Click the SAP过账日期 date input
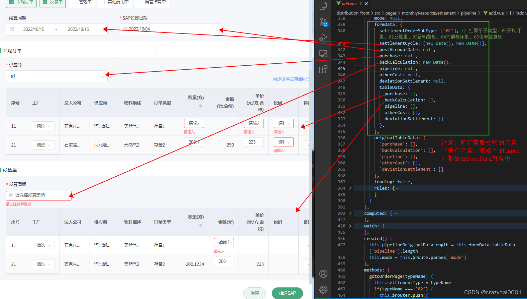This screenshot has width=527, height=299. point(170,29)
